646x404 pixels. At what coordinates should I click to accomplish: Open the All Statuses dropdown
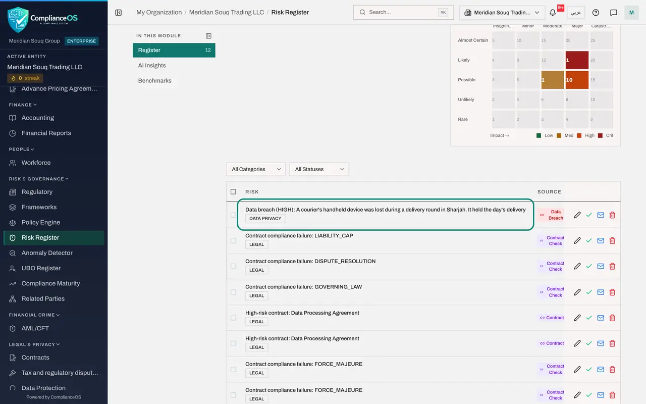(x=319, y=169)
